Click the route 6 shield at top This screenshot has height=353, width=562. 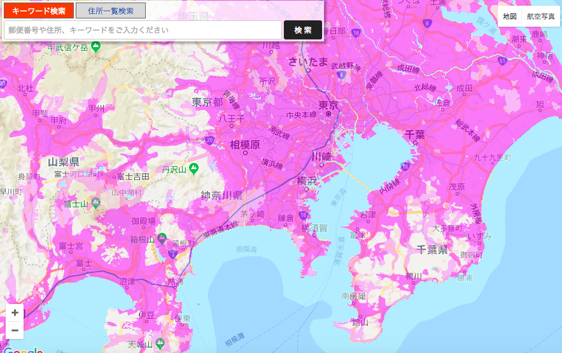[426, 24]
